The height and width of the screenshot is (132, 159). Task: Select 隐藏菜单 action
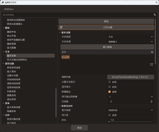[x=11, y=111]
